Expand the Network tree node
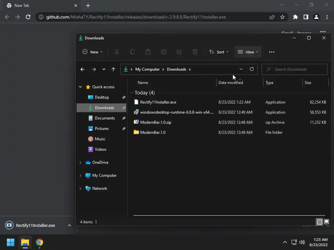 (81, 188)
